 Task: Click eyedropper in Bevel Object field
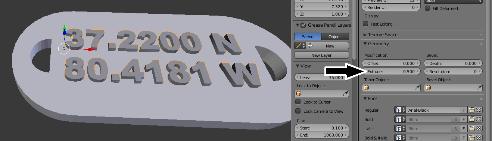pyautogui.click(x=479, y=88)
